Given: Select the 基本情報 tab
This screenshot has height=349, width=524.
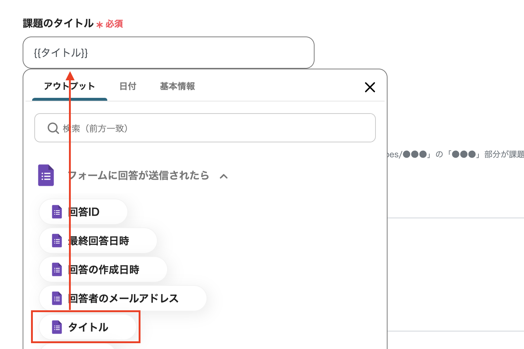Looking at the screenshot, I should [x=177, y=87].
